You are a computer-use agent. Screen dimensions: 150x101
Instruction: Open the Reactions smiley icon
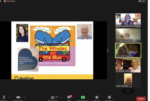pyautogui.click(x=109, y=97)
